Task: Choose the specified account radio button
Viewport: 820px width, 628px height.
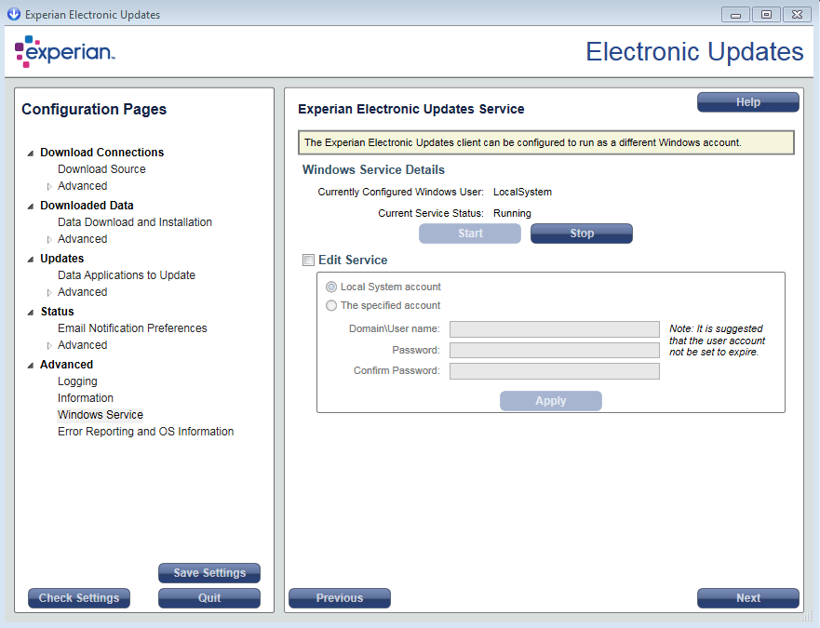Action: point(331,306)
